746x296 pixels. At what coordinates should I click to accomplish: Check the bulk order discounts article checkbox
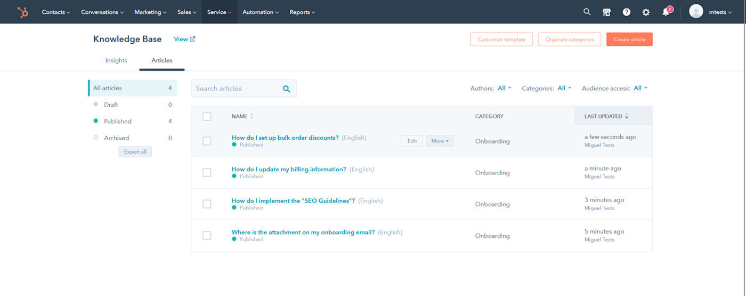(x=207, y=141)
